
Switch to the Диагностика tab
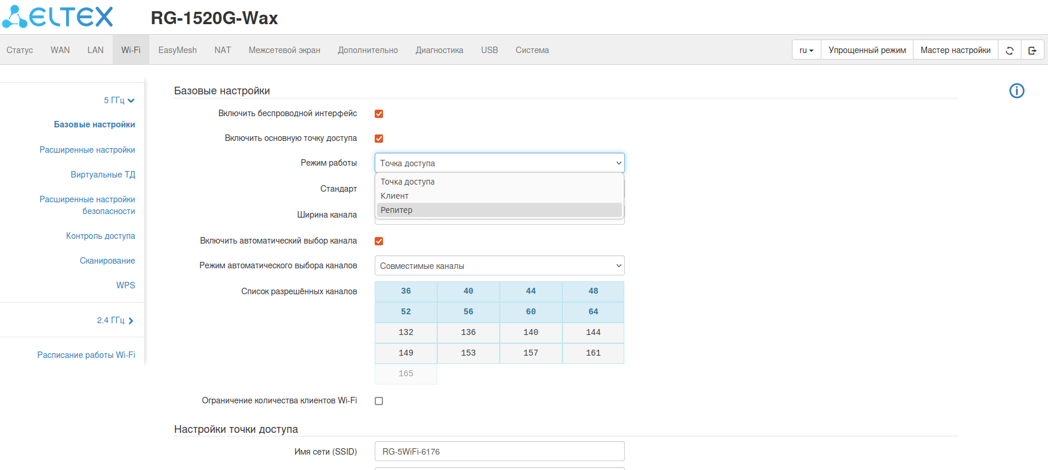(x=439, y=50)
